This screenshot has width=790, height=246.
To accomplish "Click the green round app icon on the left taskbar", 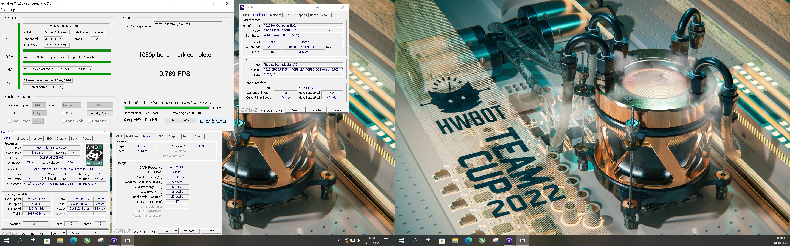I will point(87,241).
